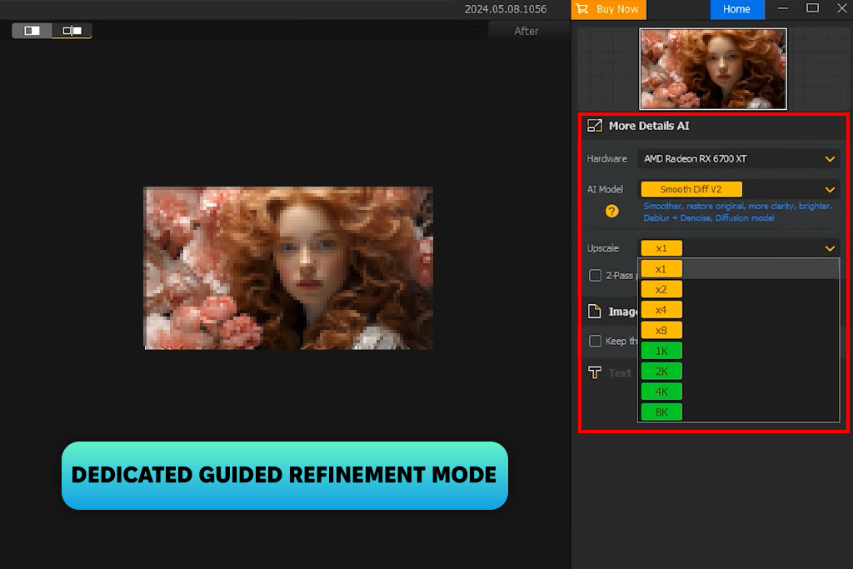Viewport: 853px width, 569px height.
Task: Click the single view mode icon
Action: (x=32, y=31)
